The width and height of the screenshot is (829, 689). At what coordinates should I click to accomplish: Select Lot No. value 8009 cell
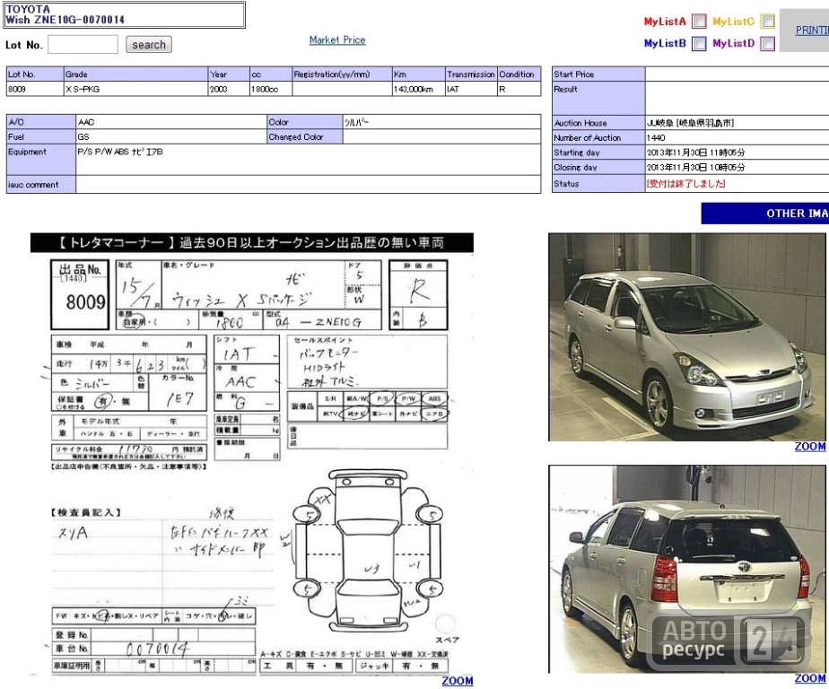pos(35,89)
